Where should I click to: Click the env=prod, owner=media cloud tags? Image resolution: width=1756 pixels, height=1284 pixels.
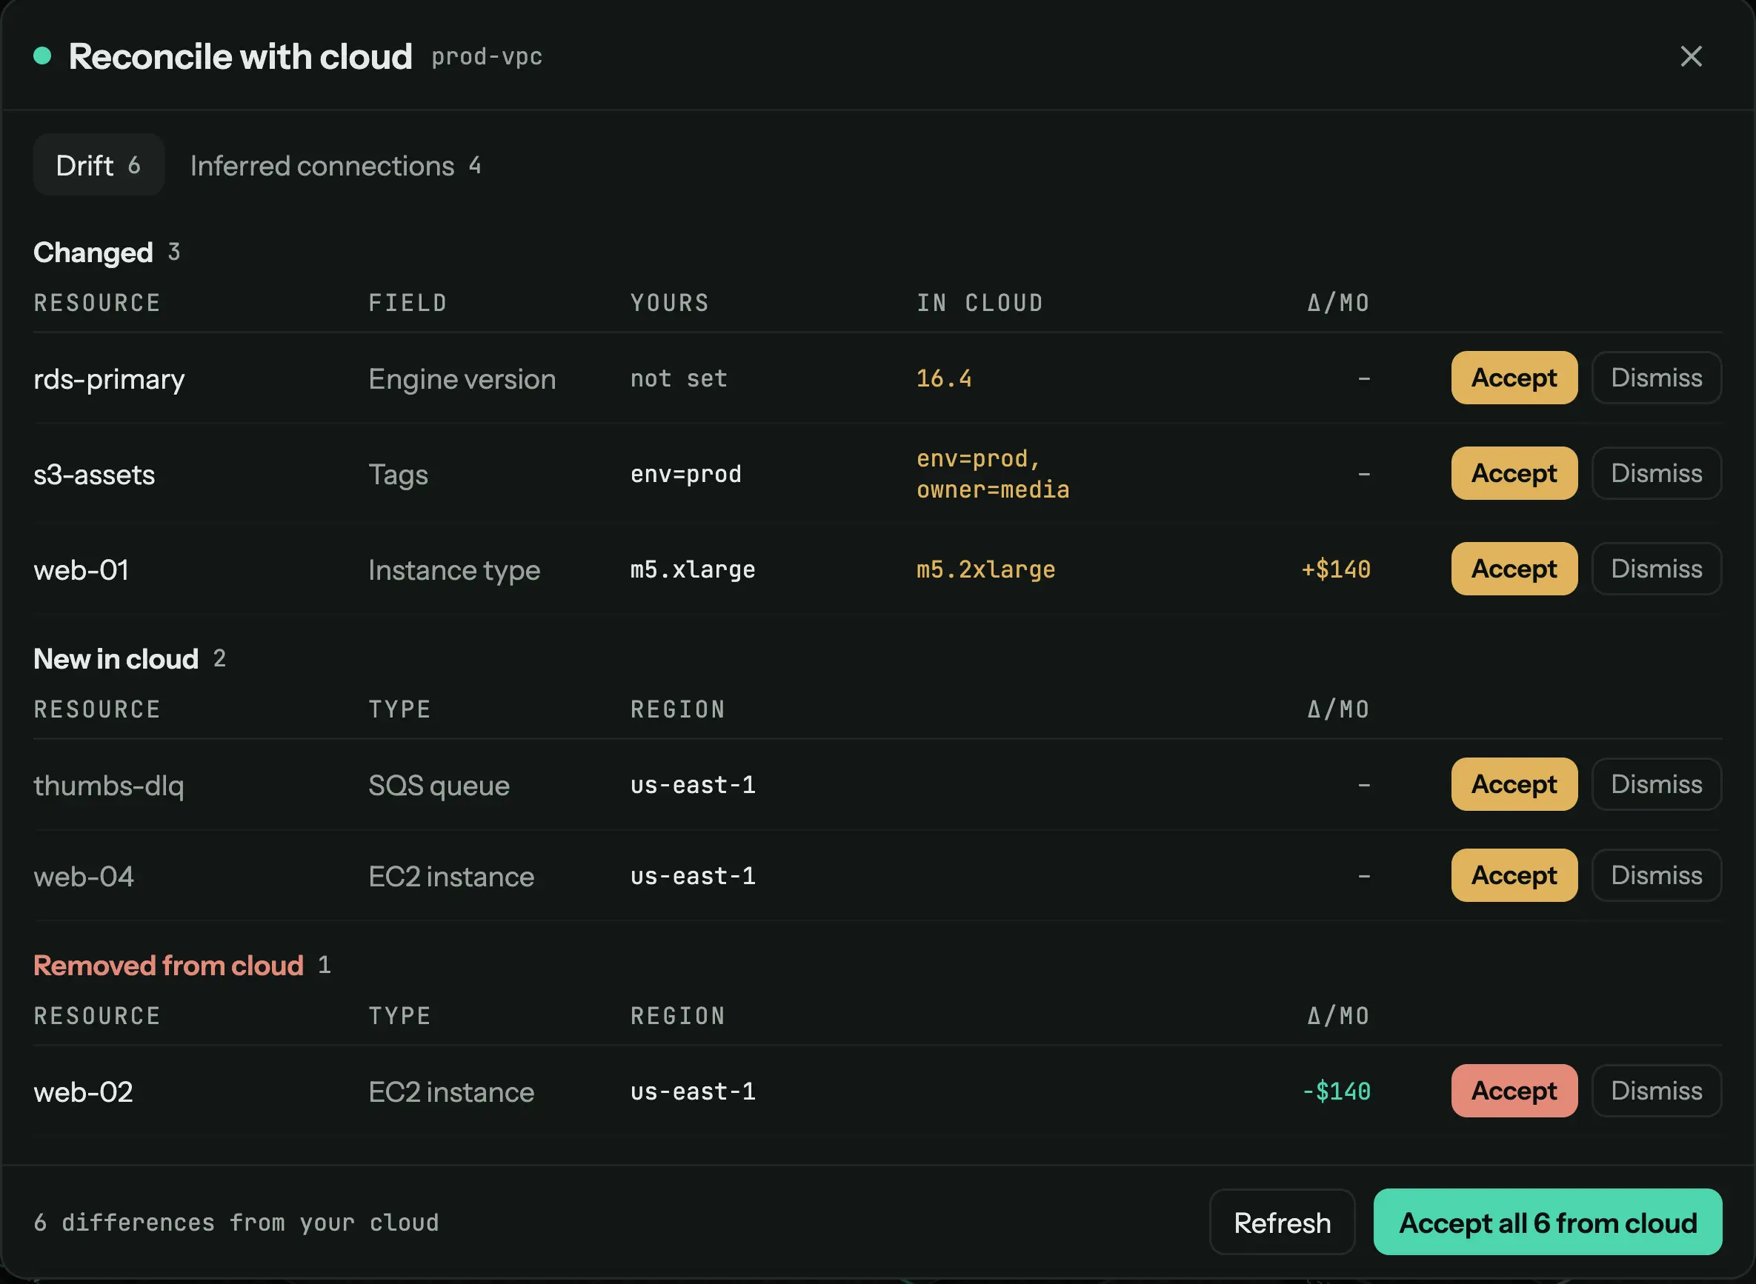pos(992,474)
